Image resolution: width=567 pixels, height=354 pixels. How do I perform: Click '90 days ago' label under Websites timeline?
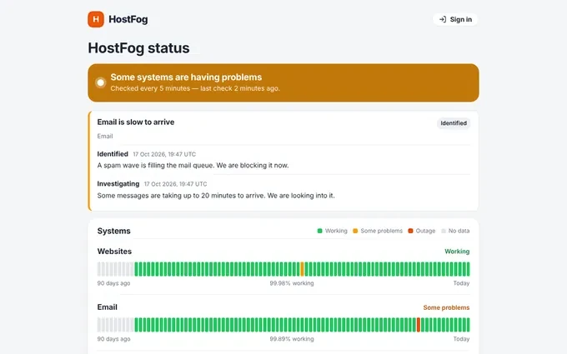113,283
